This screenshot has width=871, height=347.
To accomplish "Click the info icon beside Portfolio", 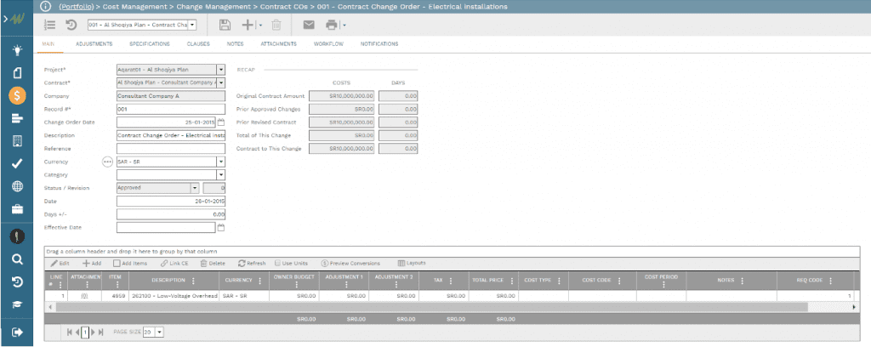I will (46, 7).
